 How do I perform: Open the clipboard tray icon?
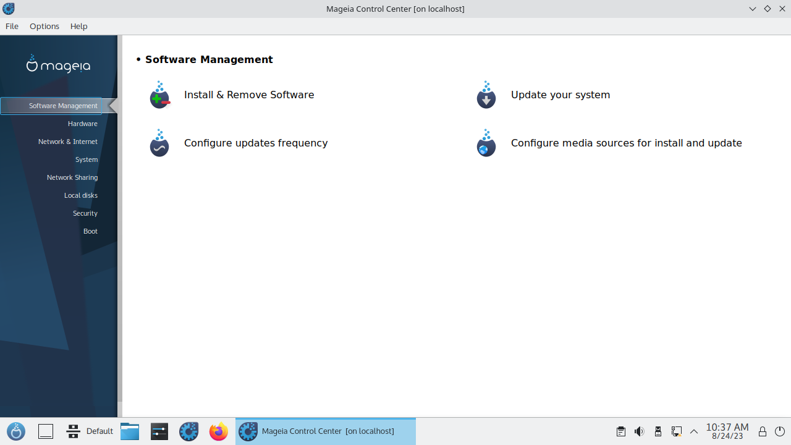(x=621, y=431)
